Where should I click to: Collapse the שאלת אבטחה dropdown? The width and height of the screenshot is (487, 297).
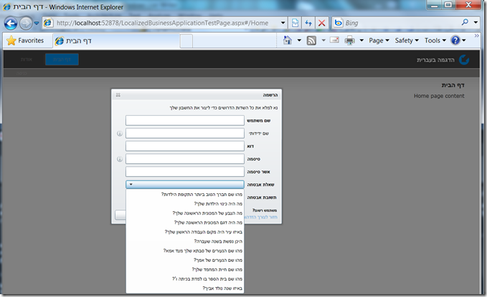(132, 185)
